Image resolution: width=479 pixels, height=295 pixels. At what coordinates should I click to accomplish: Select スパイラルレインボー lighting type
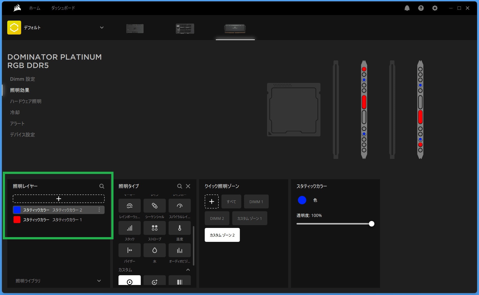pyautogui.click(x=180, y=206)
